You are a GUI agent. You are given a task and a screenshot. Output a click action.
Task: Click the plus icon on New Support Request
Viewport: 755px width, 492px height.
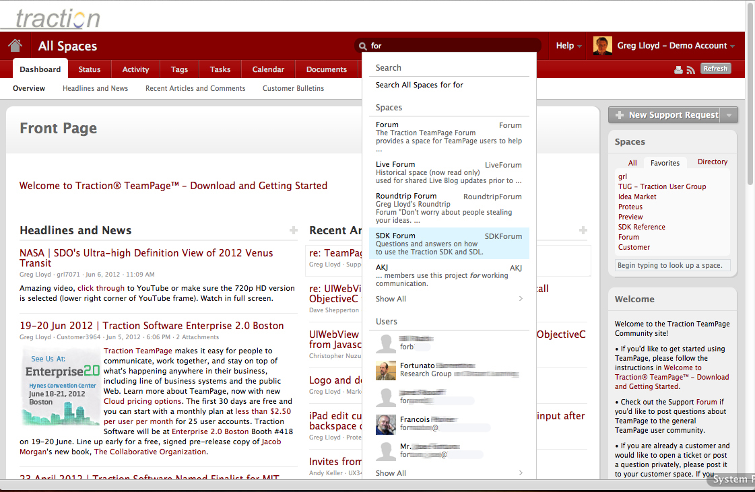[619, 115]
